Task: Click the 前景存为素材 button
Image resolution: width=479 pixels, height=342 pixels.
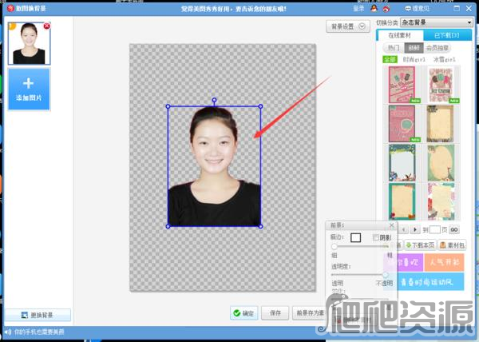Action: 310,313
